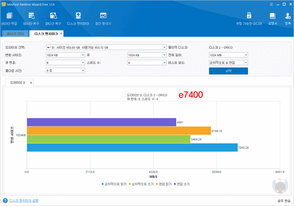Image resolution: width=294 pixels, height=206 pixels.
Task: Click the 시작 (Start) button
Action: click(x=229, y=71)
